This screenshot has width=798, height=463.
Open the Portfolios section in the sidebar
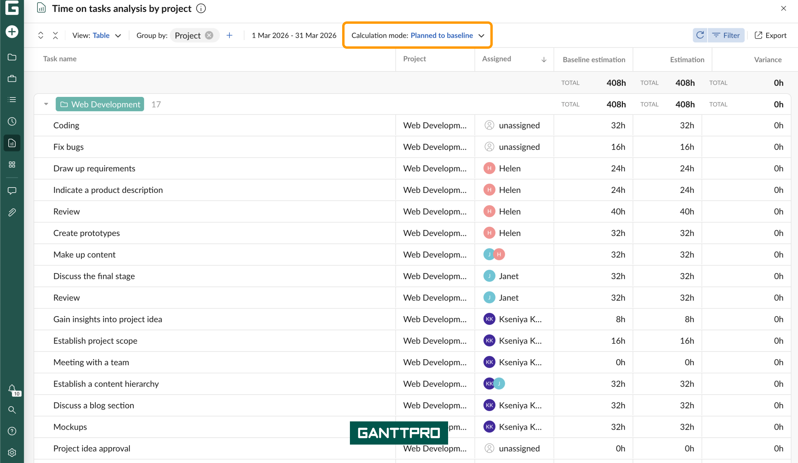tap(12, 78)
